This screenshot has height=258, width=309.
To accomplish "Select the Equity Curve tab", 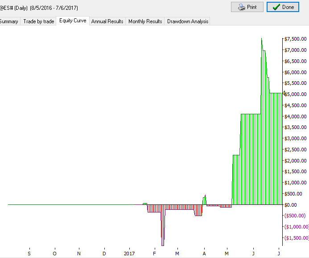I will (x=73, y=21).
